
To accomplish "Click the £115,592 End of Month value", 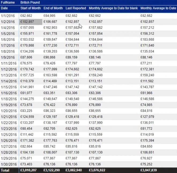I will click(50, 134).
